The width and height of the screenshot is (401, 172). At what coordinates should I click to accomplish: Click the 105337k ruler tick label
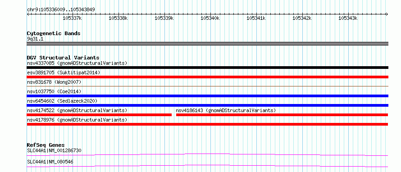coord(72,18)
